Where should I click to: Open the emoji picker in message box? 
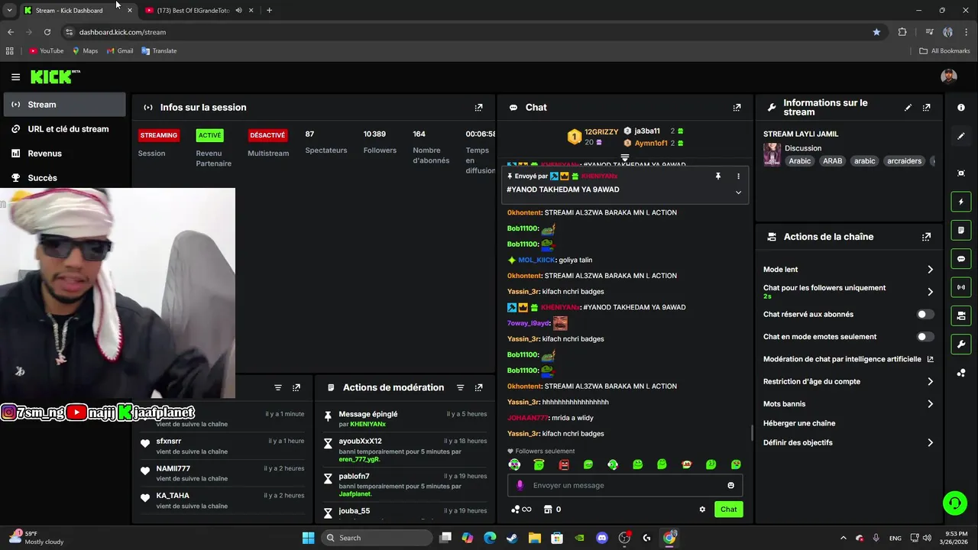(x=730, y=486)
